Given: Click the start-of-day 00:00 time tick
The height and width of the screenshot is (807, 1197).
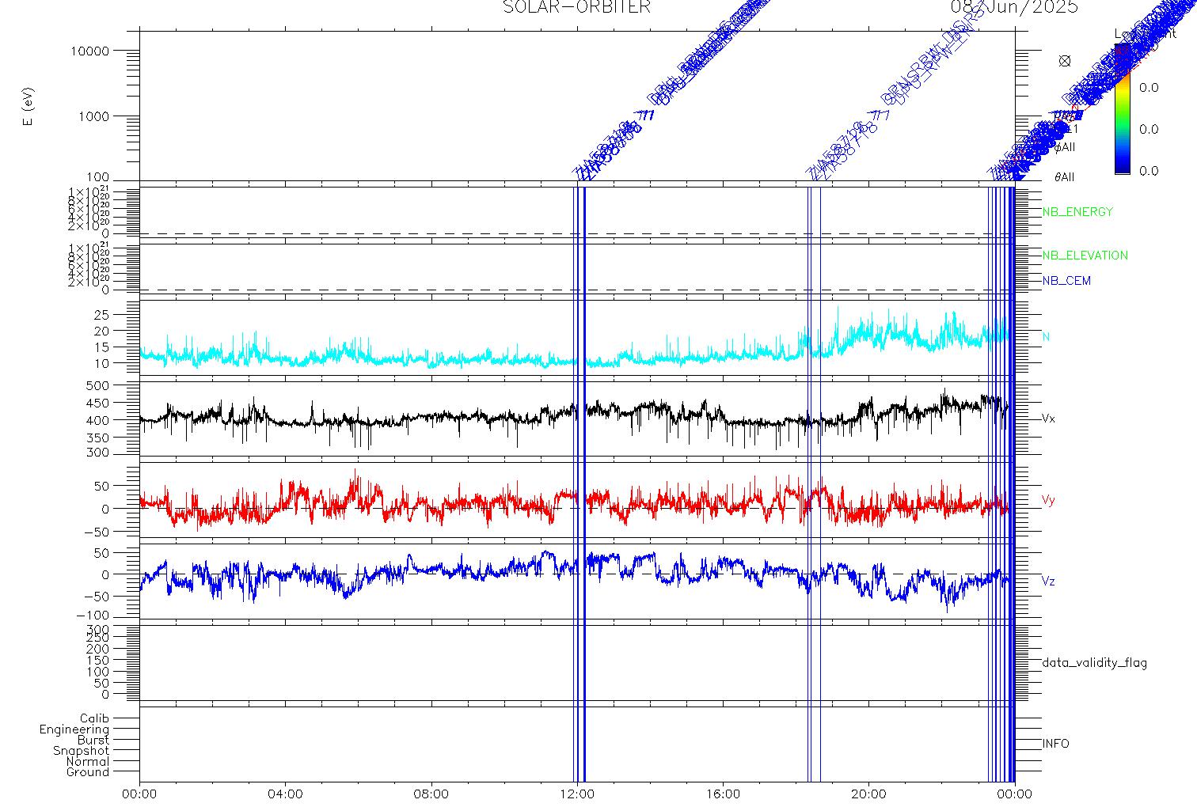Looking at the screenshot, I should (x=140, y=794).
